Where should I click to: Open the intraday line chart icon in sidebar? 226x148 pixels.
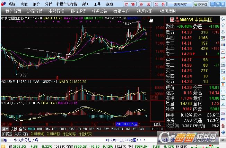coord(223,52)
